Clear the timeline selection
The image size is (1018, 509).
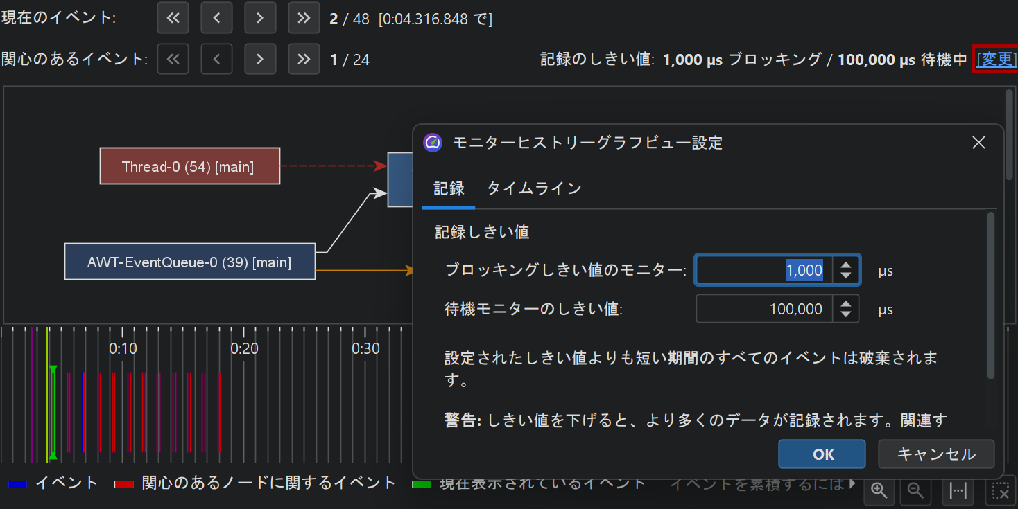pos(1000,490)
